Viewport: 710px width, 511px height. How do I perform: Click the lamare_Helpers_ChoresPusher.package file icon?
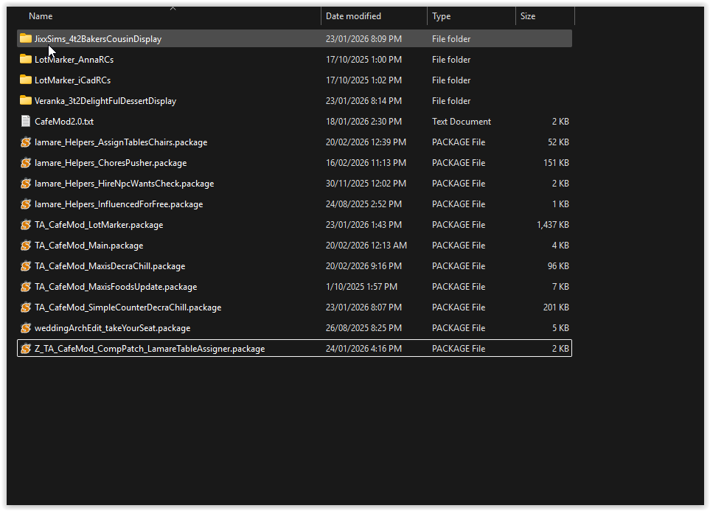(25, 162)
